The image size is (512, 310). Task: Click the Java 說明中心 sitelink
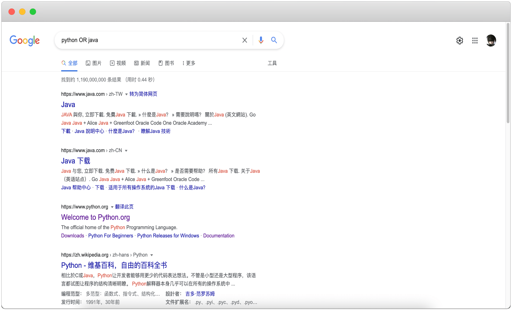[x=89, y=131]
